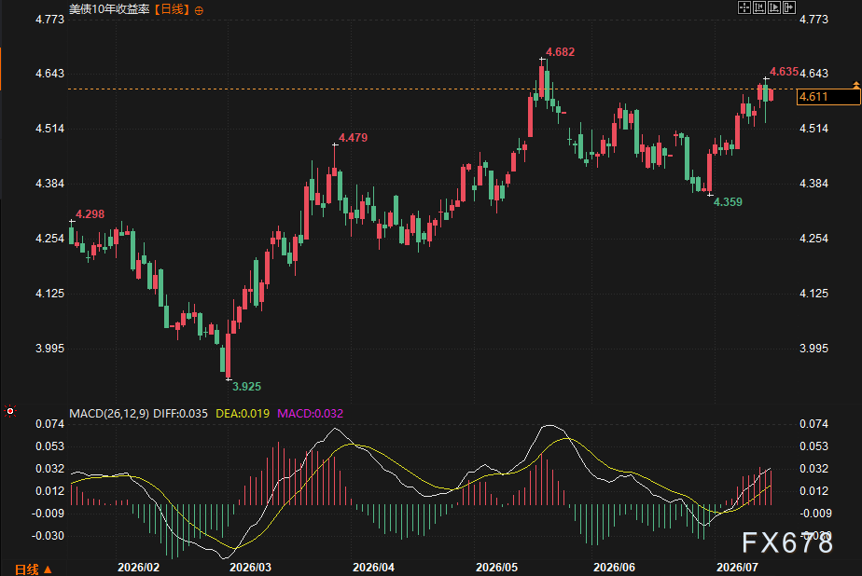This screenshot has height=576, width=862.
Task: Click the 2026/05 date axis label
Action: coord(496,568)
